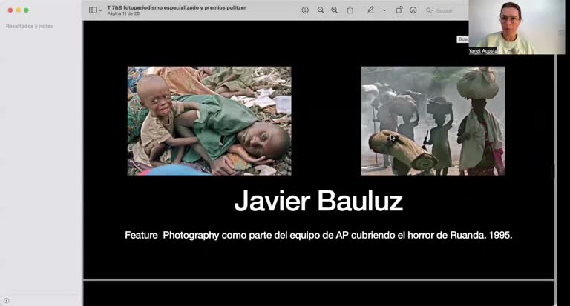Zoom out of the PDF page
Image resolution: width=570 pixels, height=306 pixels.
click(321, 10)
